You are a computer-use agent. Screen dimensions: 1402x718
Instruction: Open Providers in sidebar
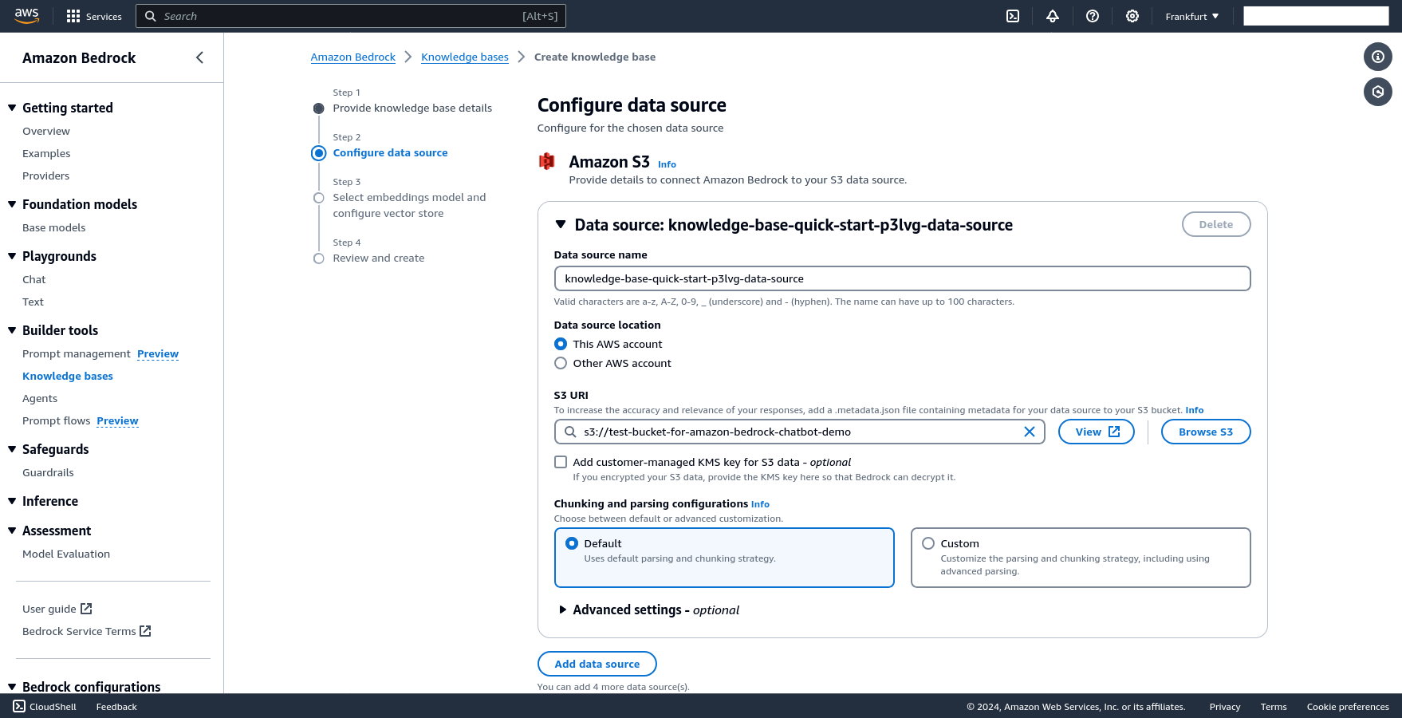tap(45, 176)
